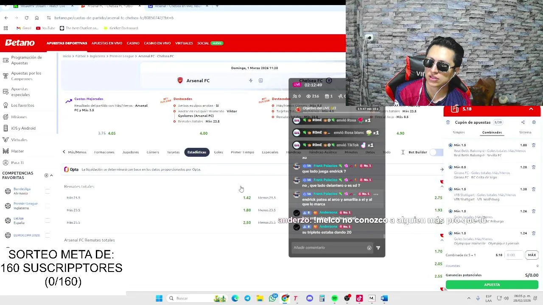The height and width of the screenshot is (305, 543).
Task: Select Sistema coupon tab
Action: pyautogui.click(x=525, y=133)
